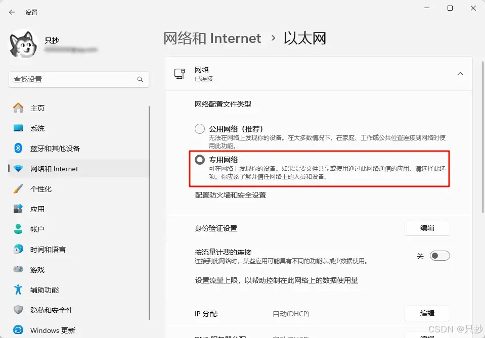Click the 自动(DHCP) value of IP 分配

(x=291, y=314)
